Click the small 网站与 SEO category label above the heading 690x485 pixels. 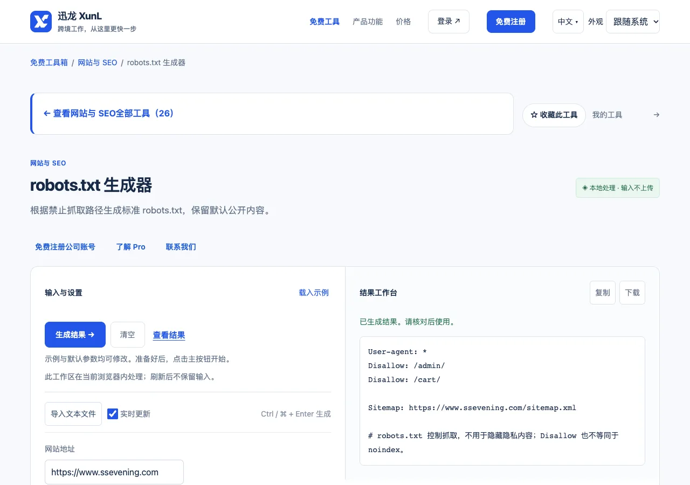click(48, 163)
